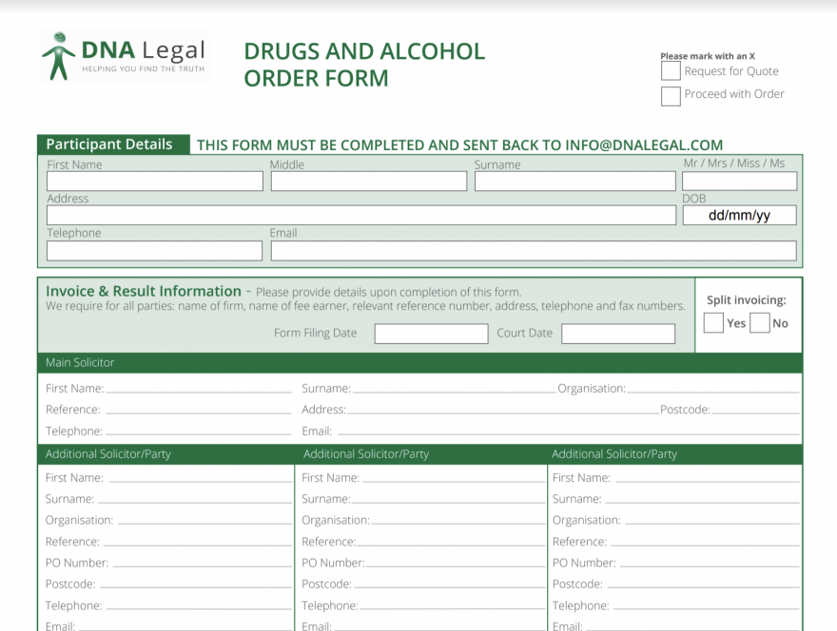
Task: Click the Court Date box
Action: click(618, 334)
